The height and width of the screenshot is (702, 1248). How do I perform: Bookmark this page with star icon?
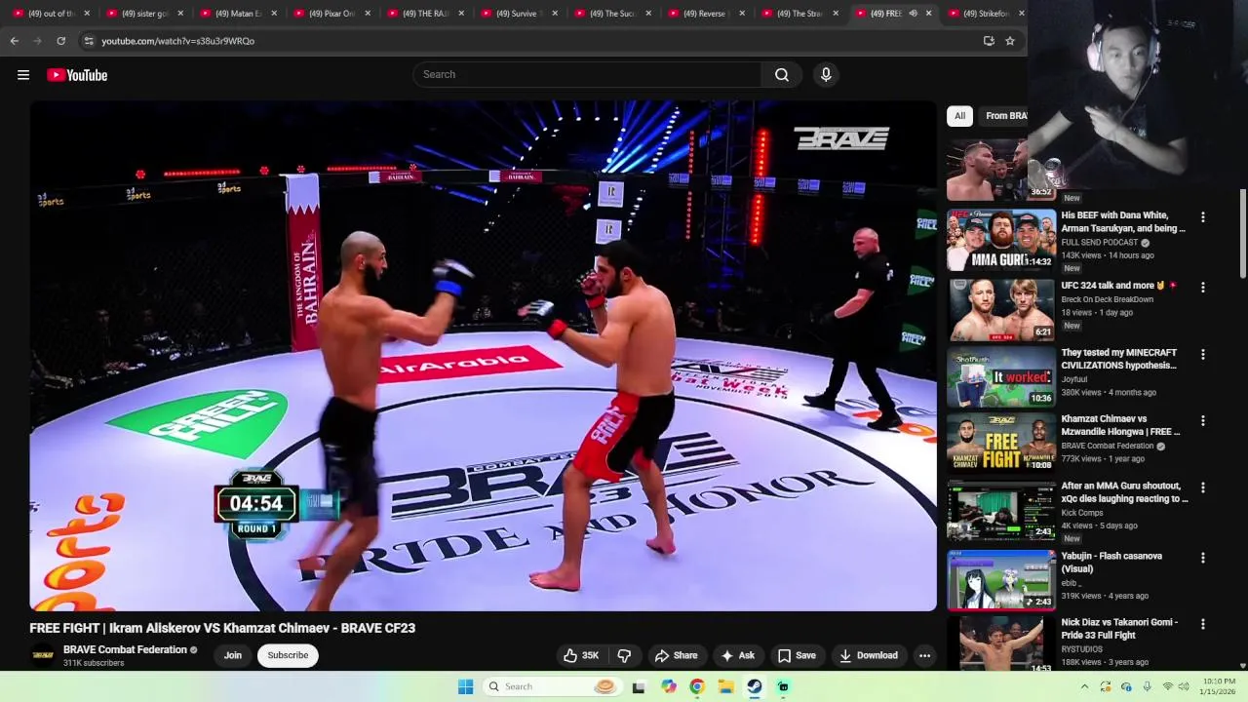click(x=1010, y=41)
